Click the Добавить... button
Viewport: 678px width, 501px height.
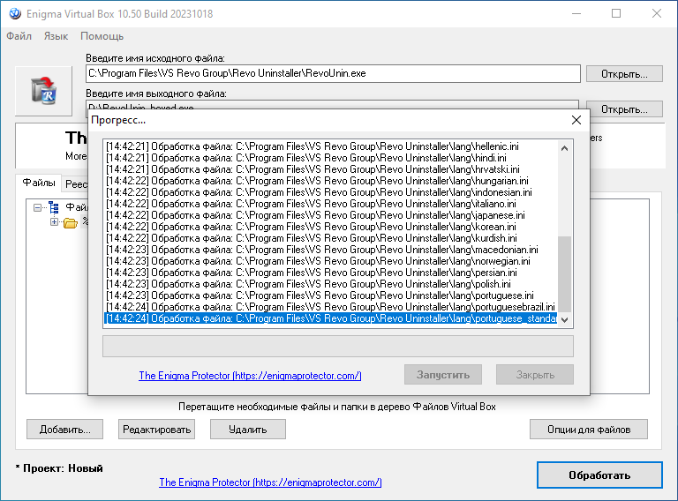(64, 430)
